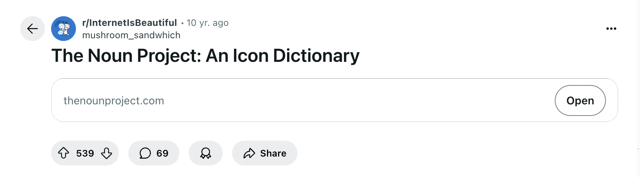Image resolution: width=640 pixels, height=177 pixels.
Task: Click the 539 vote score
Action: coord(85,153)
